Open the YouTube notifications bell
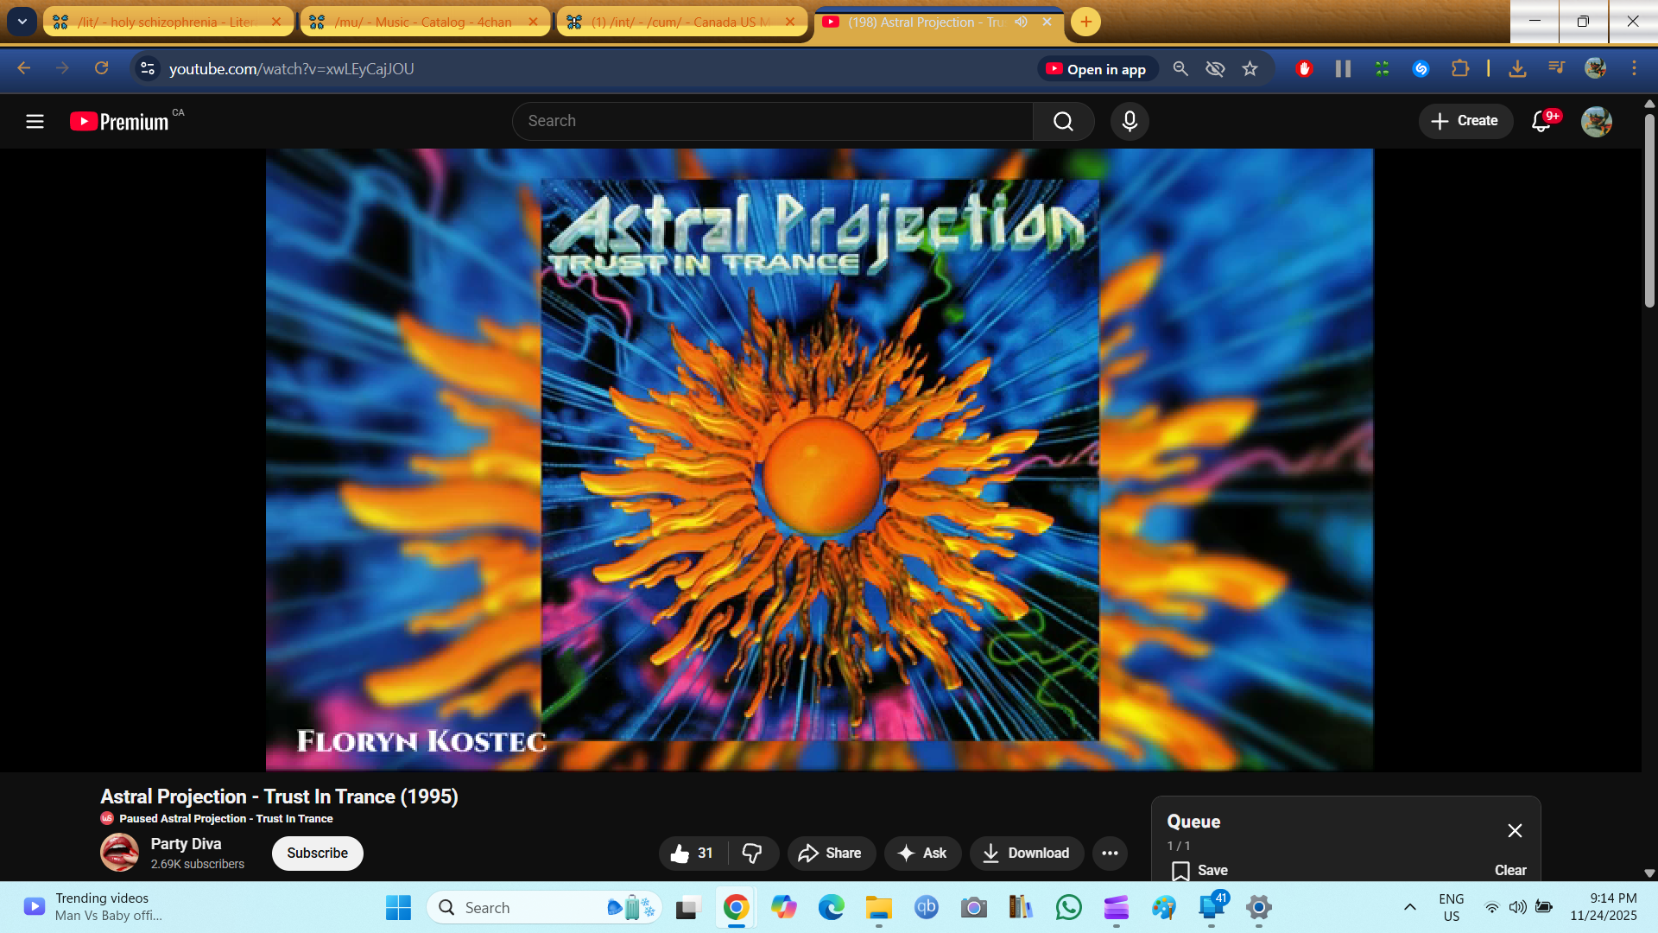Screen dimensions: 1658x933 tap(1541, 122)
